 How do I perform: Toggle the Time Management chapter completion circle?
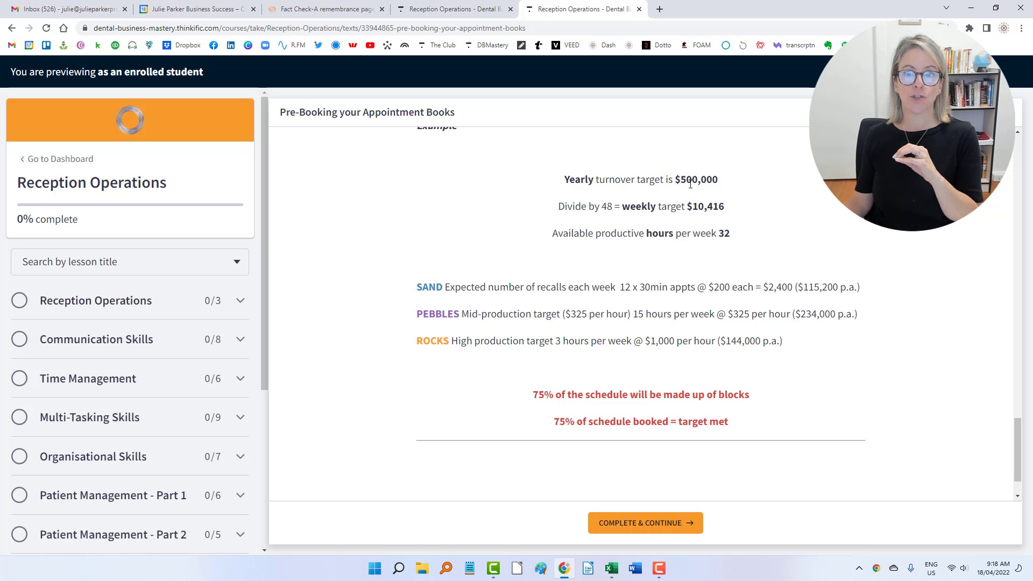pyautogui.click(x=19, y=379)
